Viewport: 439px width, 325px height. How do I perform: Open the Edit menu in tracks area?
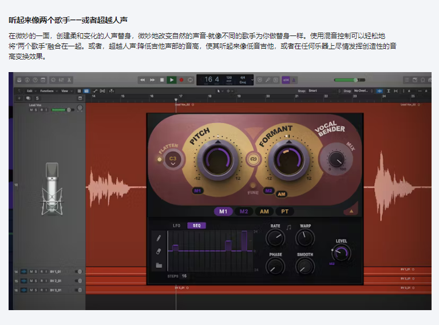coord(31,91)
